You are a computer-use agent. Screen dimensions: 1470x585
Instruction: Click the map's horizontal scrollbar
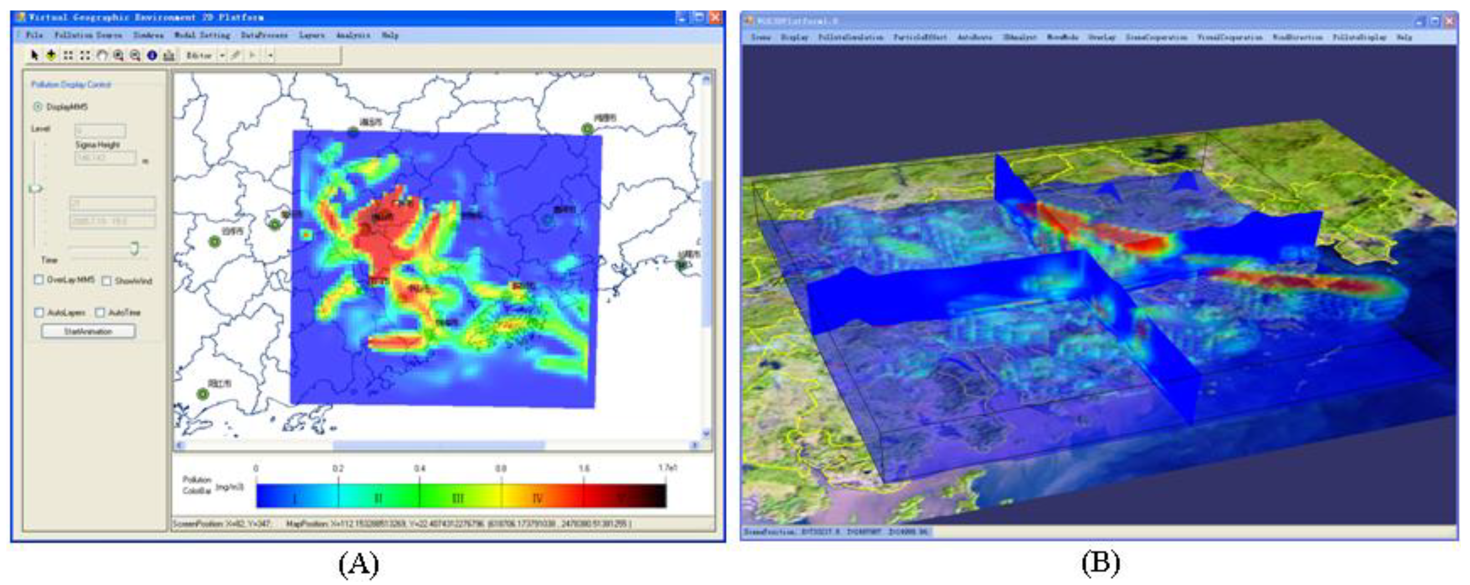coord(438,445)
